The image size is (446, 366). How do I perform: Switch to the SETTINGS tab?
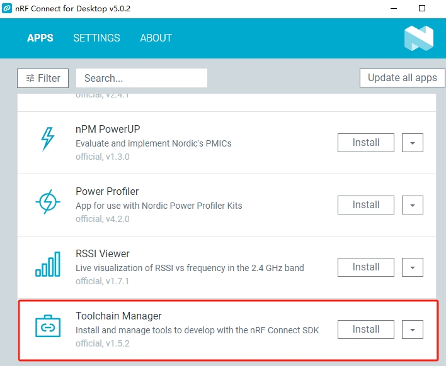pyautogui.click(x=97, y=38)
